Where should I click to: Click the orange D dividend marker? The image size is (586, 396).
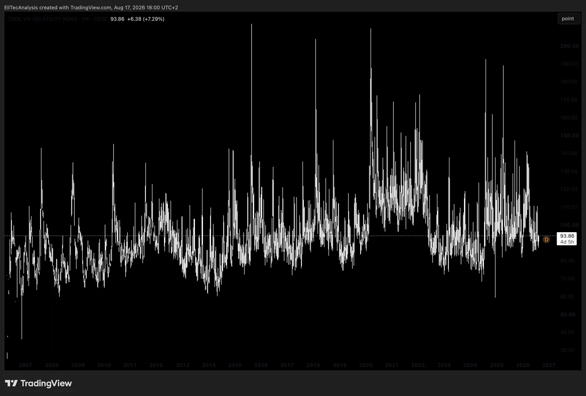546,240
